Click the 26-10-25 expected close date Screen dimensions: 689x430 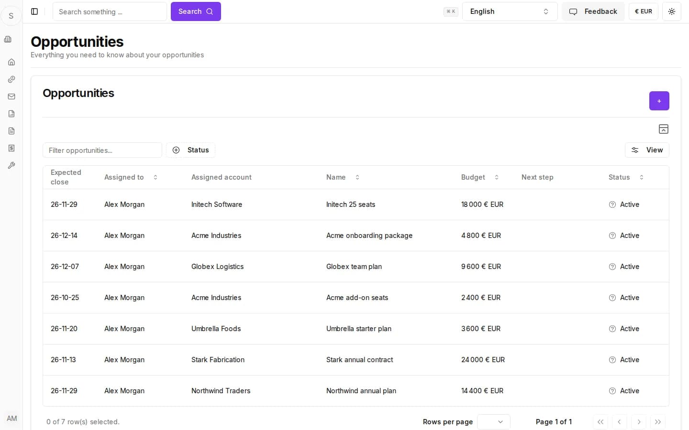coord(65,298)
